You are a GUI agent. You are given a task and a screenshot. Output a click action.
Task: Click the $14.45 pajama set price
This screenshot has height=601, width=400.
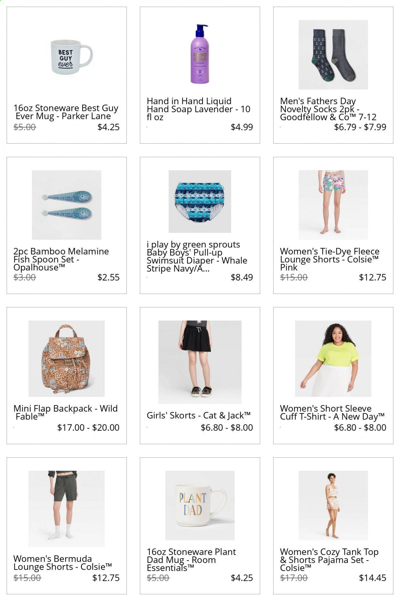click(372, 578)
